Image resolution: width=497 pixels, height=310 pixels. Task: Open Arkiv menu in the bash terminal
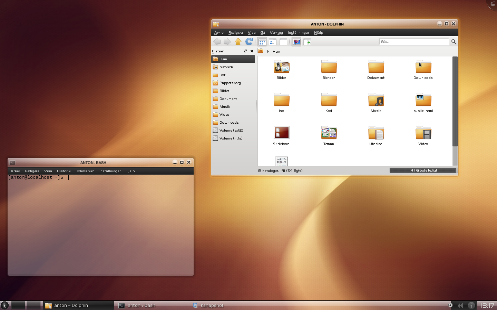point(16,171)
